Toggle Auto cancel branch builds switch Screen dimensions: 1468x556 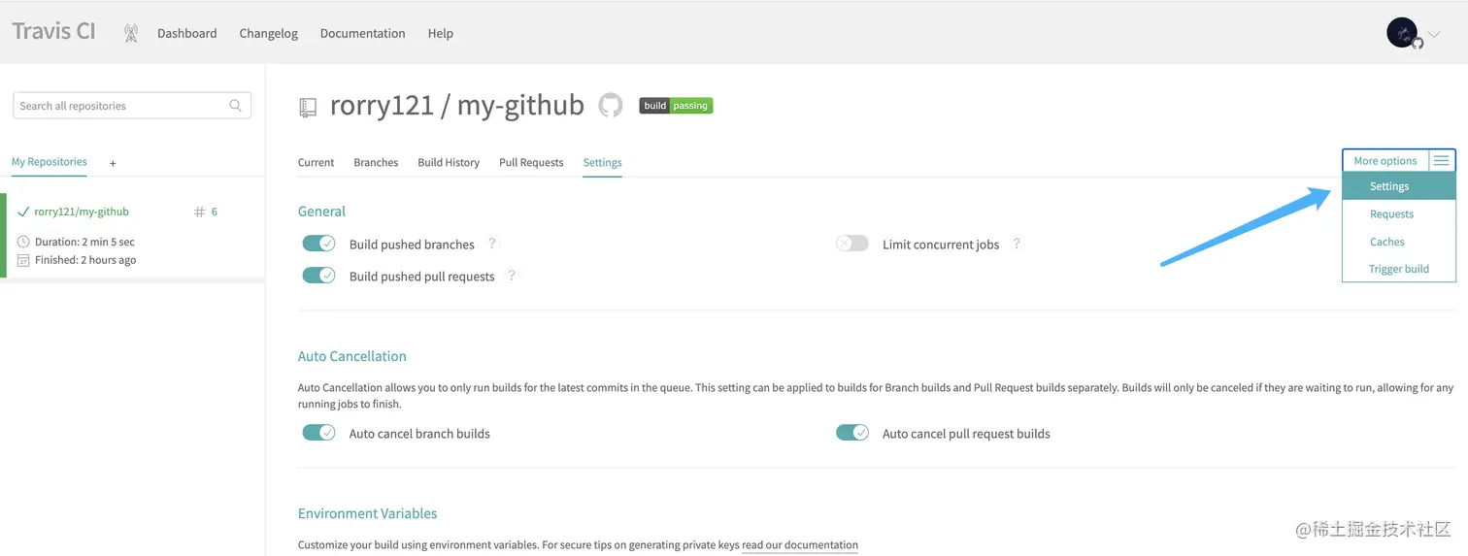[319, 433]
